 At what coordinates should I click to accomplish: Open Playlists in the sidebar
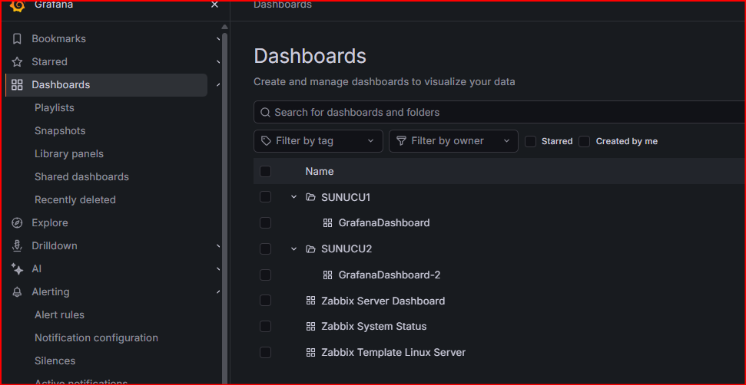[x=55, y=108]
